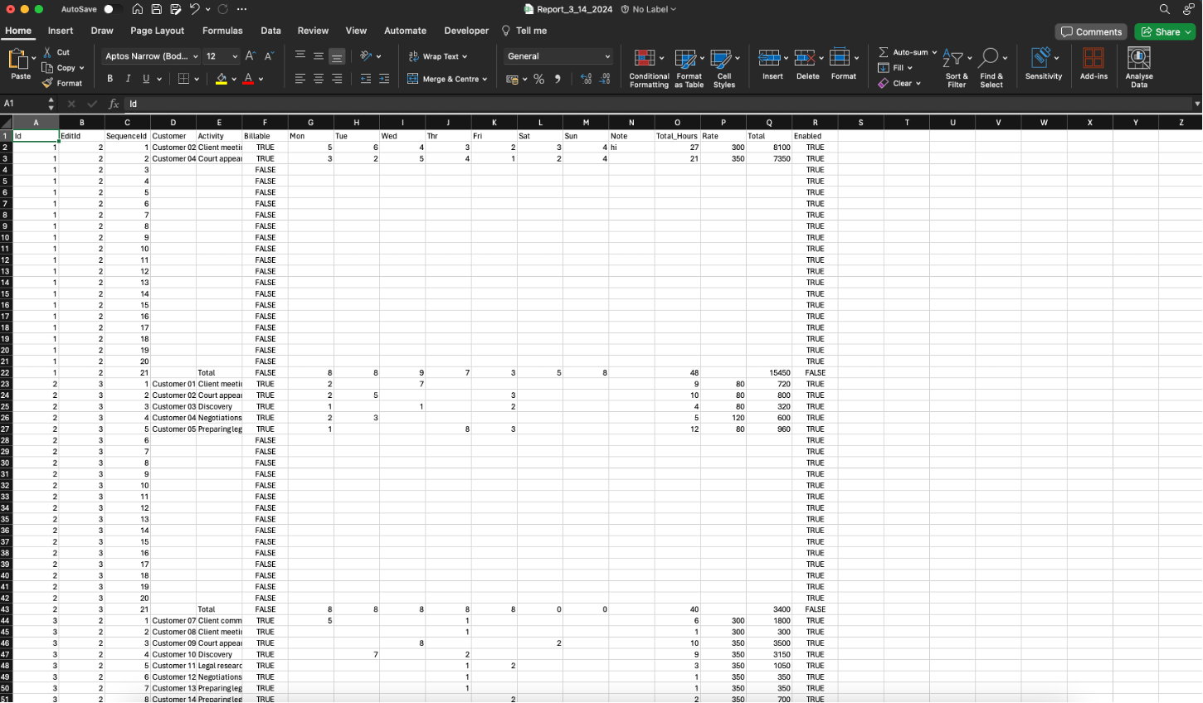Click the Format painter brush
Viewport: 1203px width, 703px height.
[x=47, y=83]
